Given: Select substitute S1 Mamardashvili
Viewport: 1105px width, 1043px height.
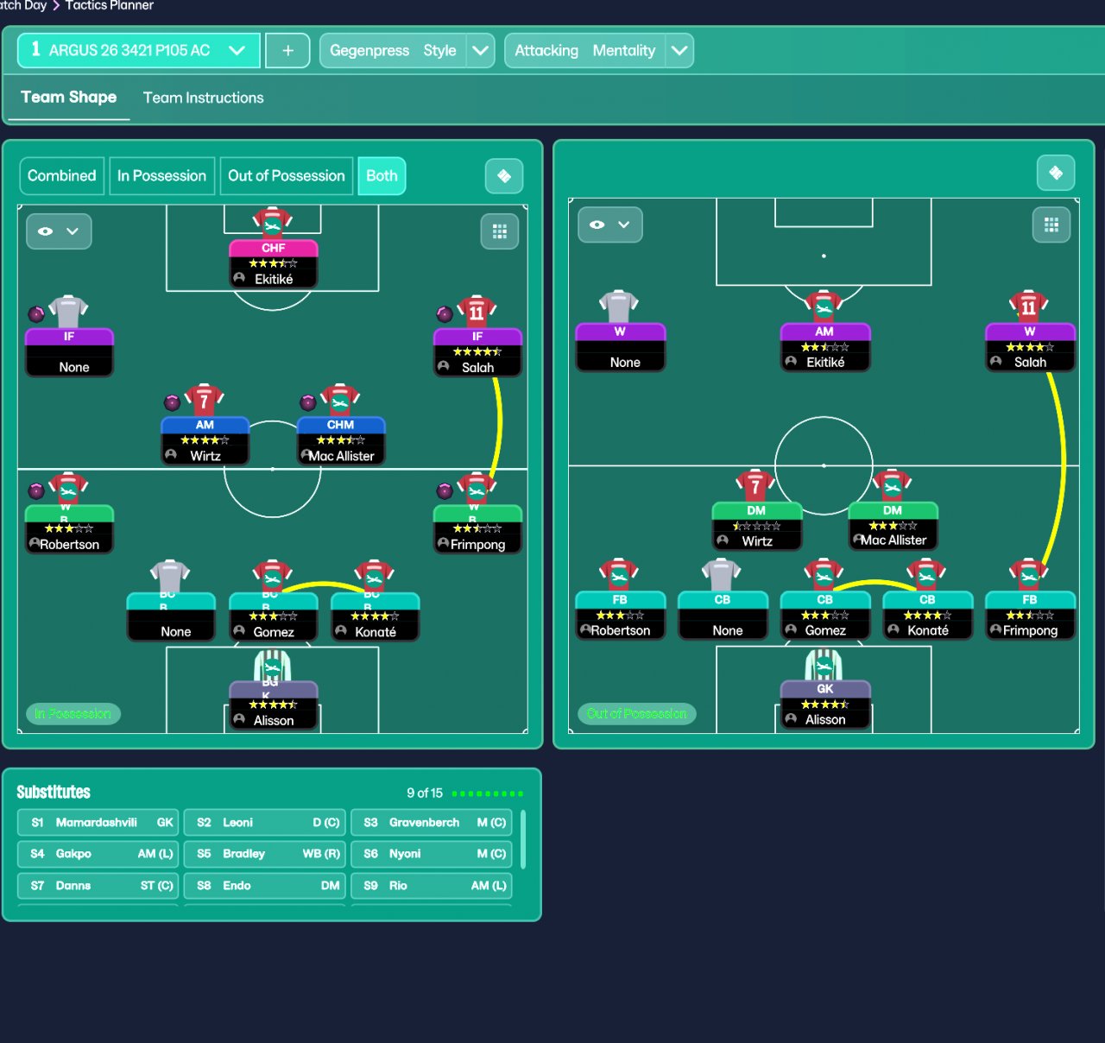Looking at the screenshot, I should (98, 823).
